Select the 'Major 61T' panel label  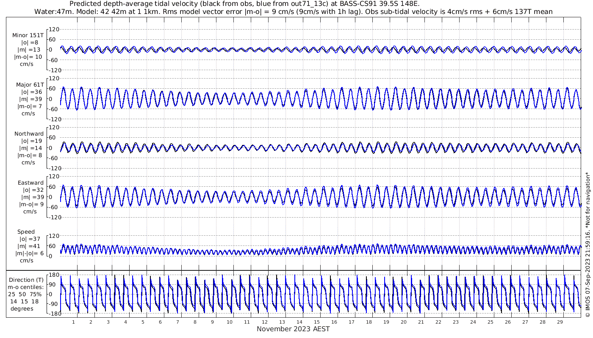point(30,84)
